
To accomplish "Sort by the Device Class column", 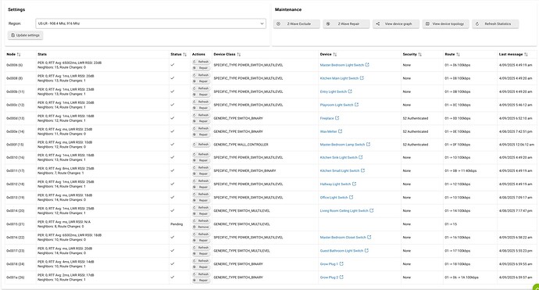I will tap(239, 55).
